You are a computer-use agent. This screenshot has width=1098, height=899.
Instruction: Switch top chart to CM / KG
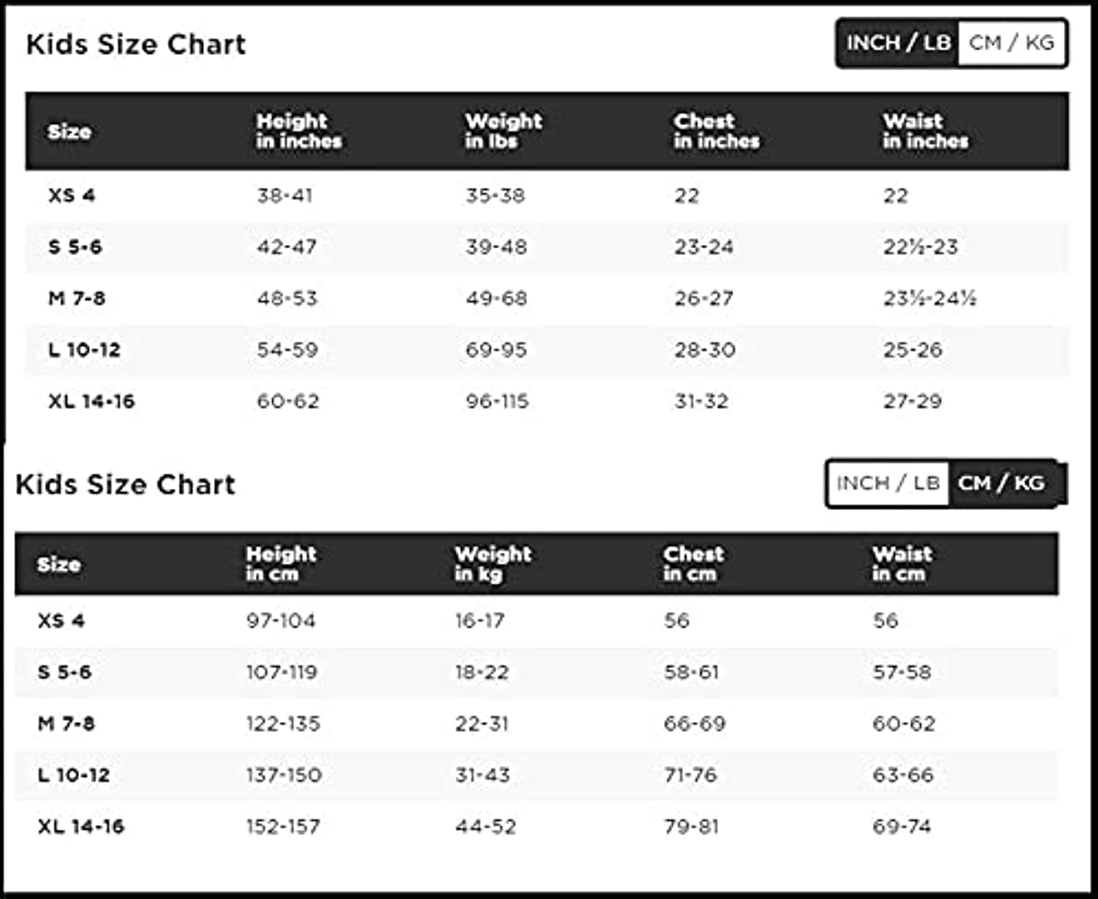click(1012, 43)
